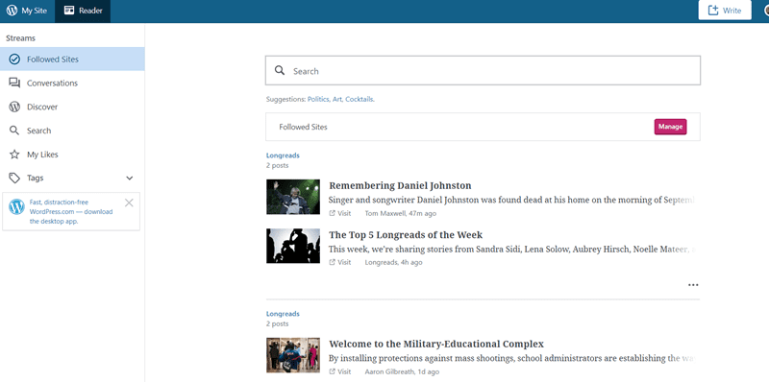Open the first Longreads site link
Viewport: 769px width, 382px height.
(x=283, y=155)
